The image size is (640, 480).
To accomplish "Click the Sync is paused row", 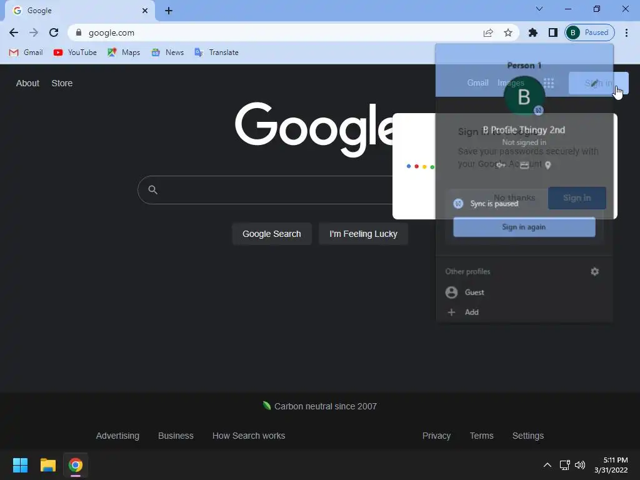I will coord(524,203).
